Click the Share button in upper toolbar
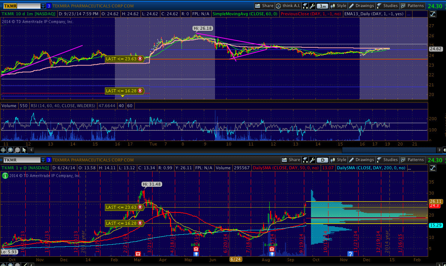Image resolution: width=446 pixels, height=266 pixels. coord(264,6)
